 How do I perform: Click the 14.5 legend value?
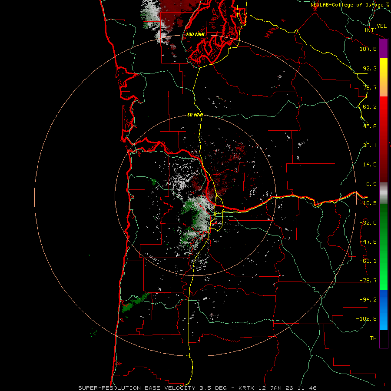pos(370,165)
